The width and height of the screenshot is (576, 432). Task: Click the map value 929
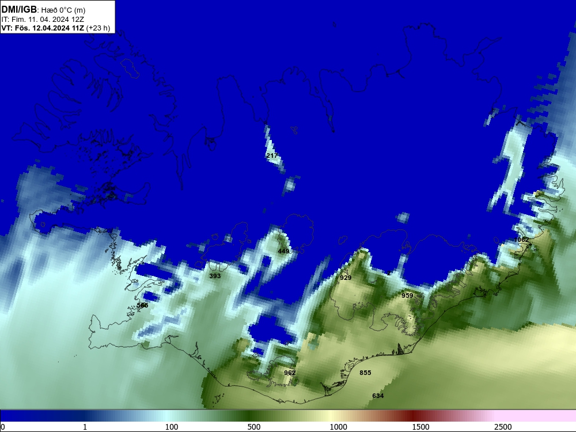(346, 278)
